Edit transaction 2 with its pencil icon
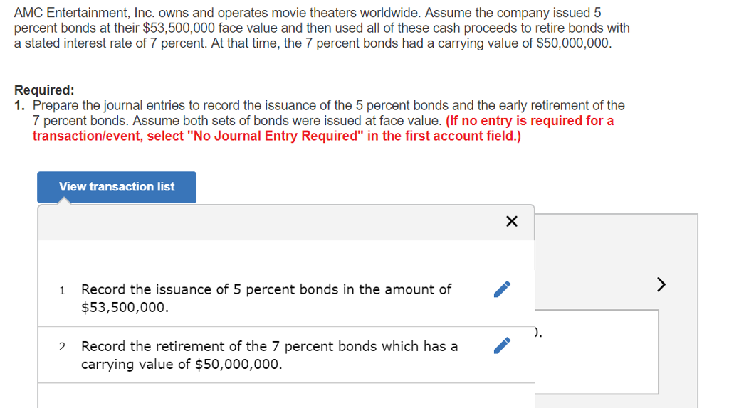Screen dimensions: 729x408 (x=502, y=345)
